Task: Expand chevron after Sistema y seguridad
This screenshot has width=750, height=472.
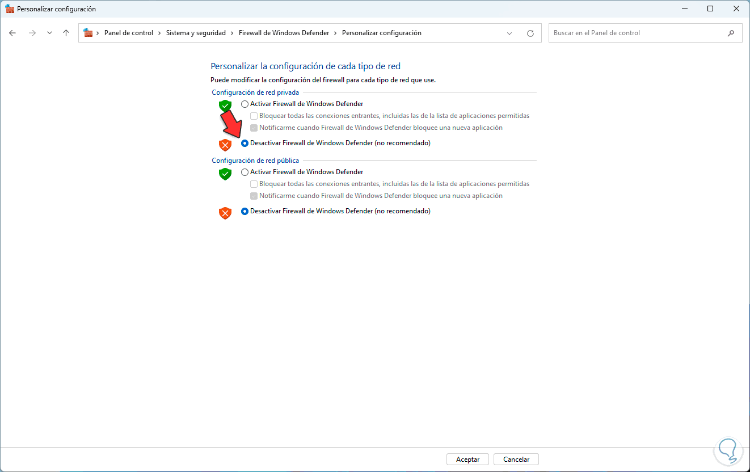Action: point(233,33)
